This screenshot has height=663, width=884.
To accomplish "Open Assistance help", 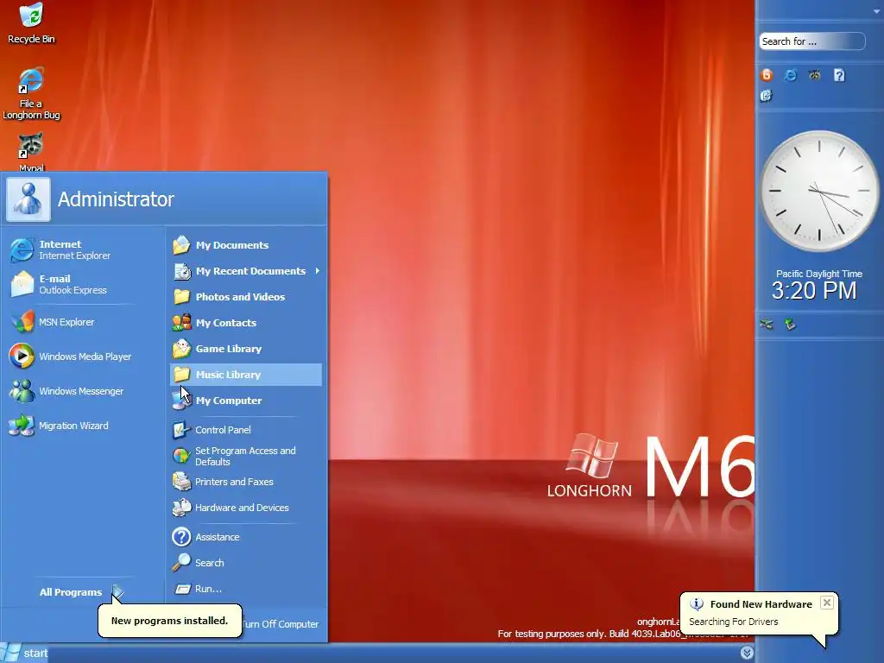I will click(246, 537).
